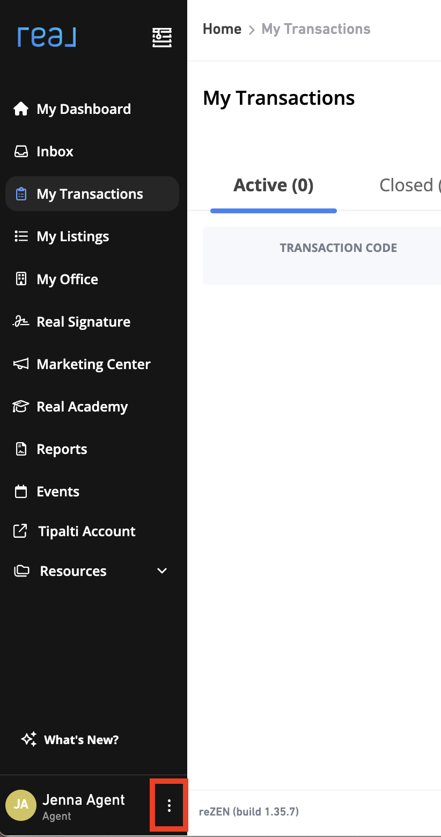Go to My Office
The height and width of the screenshot is (837, 441).
(x=67, y=279)
